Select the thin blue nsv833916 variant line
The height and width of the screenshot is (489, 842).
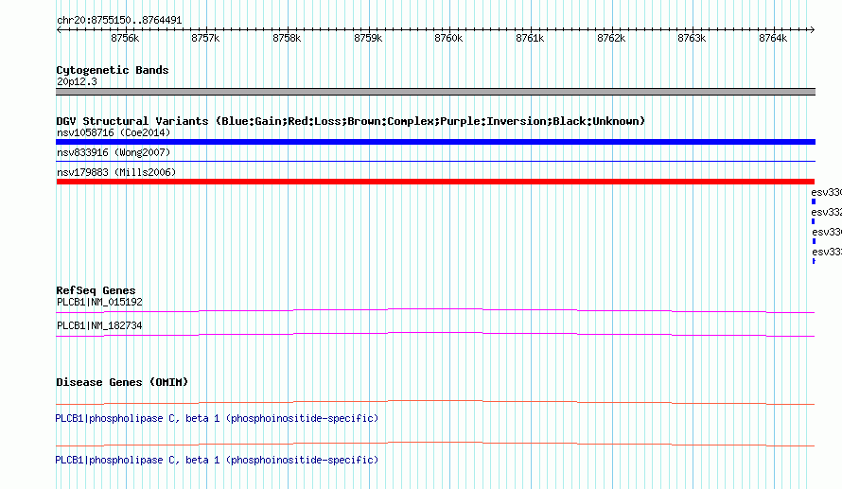pyautogui.click(x=435, y=161)
